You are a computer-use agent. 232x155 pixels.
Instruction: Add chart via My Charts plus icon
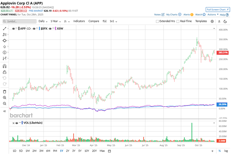point(180,14)
